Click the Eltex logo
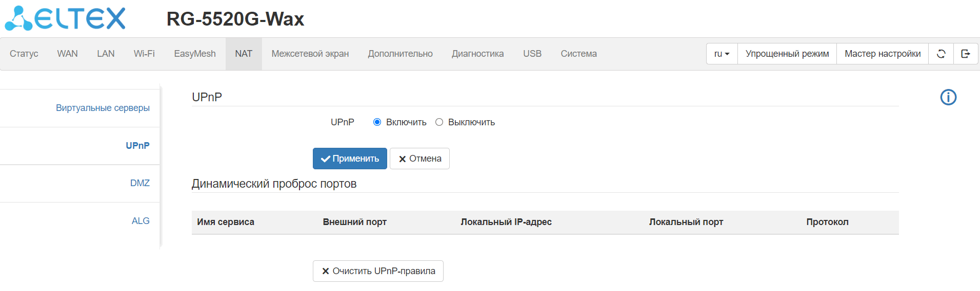 coord(65,19)
